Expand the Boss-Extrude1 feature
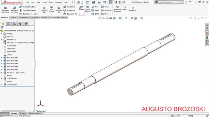The width and height of the screenshot is (209, 117). 1,58
